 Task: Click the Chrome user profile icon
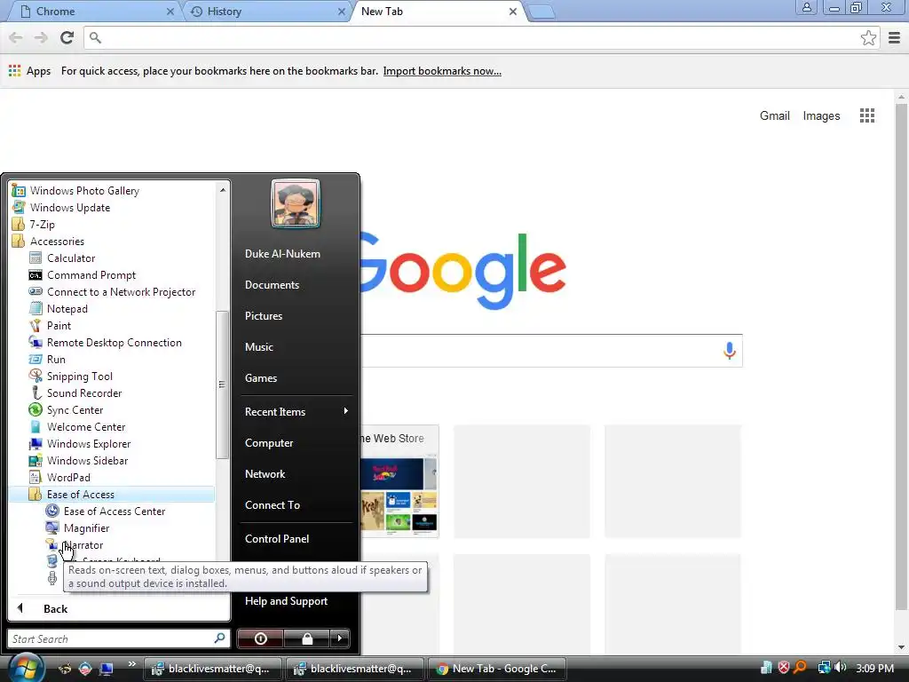pyautogui.click(x=806, y=7)
